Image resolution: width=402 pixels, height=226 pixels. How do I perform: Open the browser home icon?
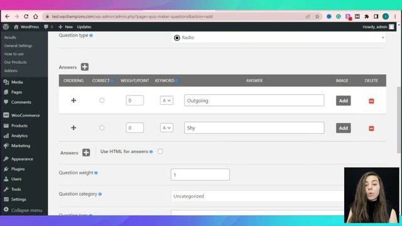point(36,17)
